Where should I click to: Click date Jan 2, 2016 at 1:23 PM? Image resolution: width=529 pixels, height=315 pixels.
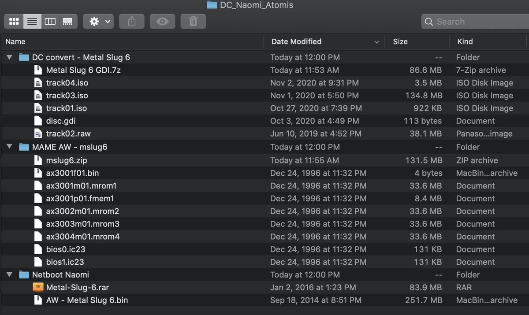click(313, 288)
